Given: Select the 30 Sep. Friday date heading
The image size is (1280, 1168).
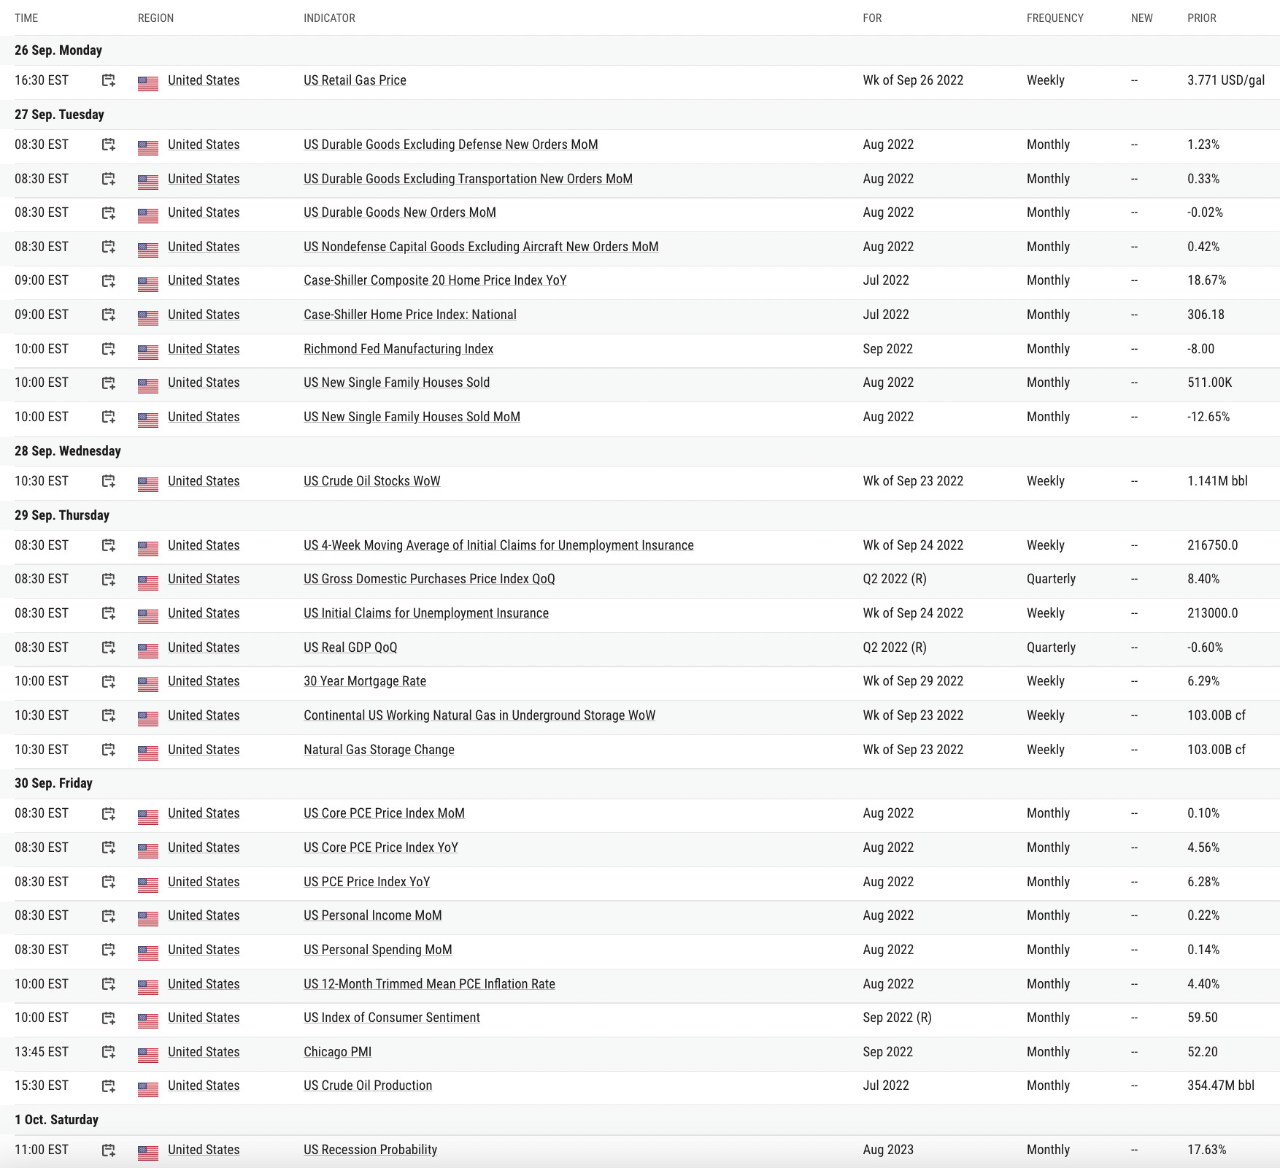Looking at the screenshot, I should tap(53, 783).
